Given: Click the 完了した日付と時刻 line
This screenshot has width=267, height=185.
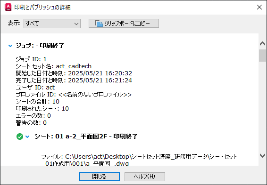Looking at the screenshot, I should (x=74, y=80).
